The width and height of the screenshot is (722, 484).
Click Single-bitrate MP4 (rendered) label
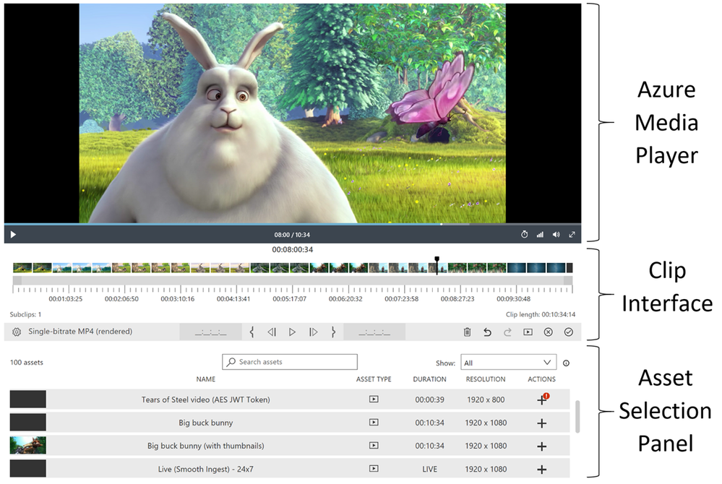click(x=80, y=332)
